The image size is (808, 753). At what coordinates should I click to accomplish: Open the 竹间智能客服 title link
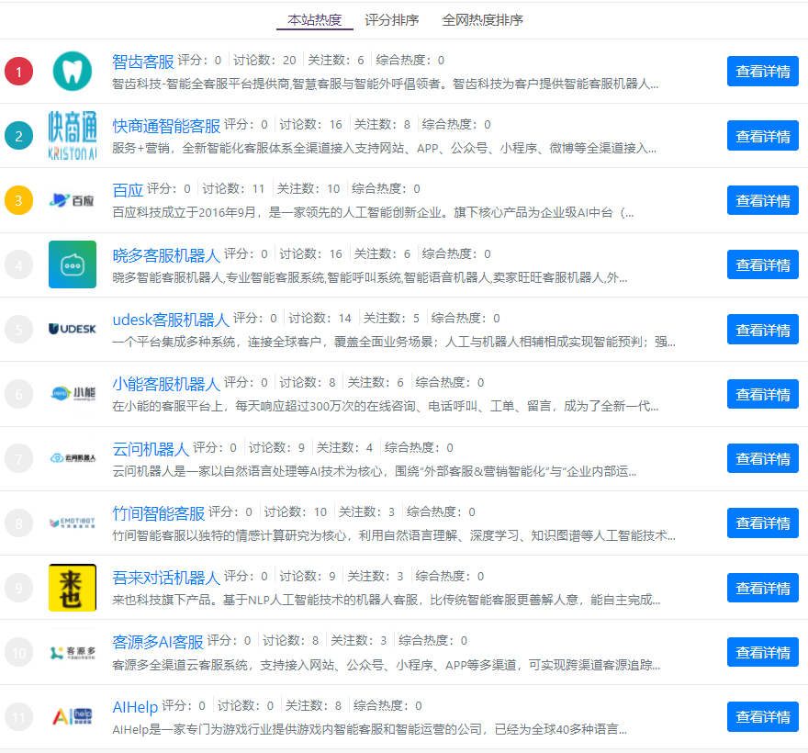pyautogui.click(x=159, y=513)
